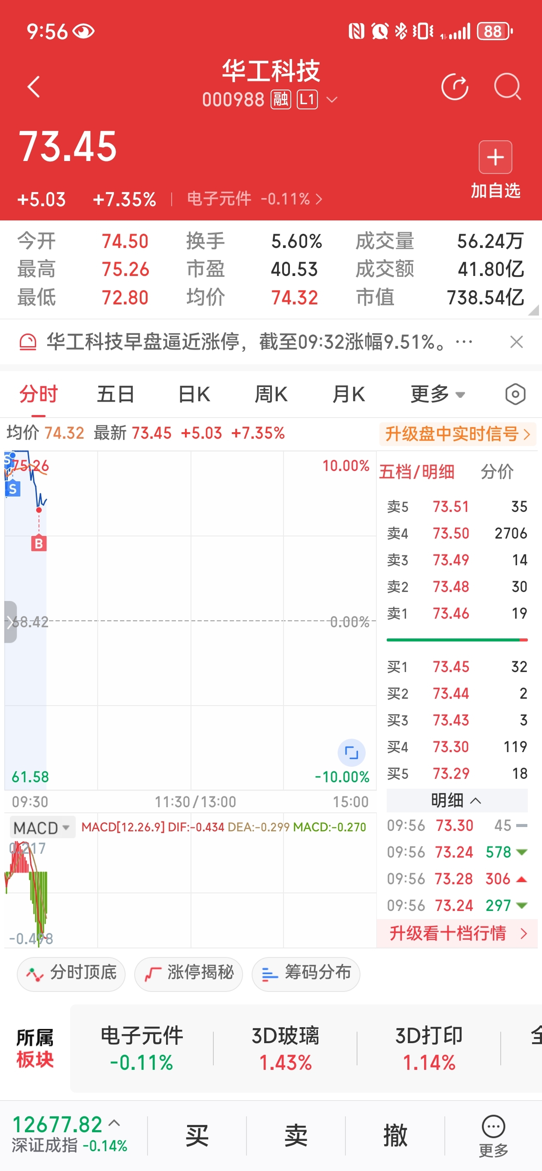Tap Bluetooth icon in status bar

click(x=401, y=31)
